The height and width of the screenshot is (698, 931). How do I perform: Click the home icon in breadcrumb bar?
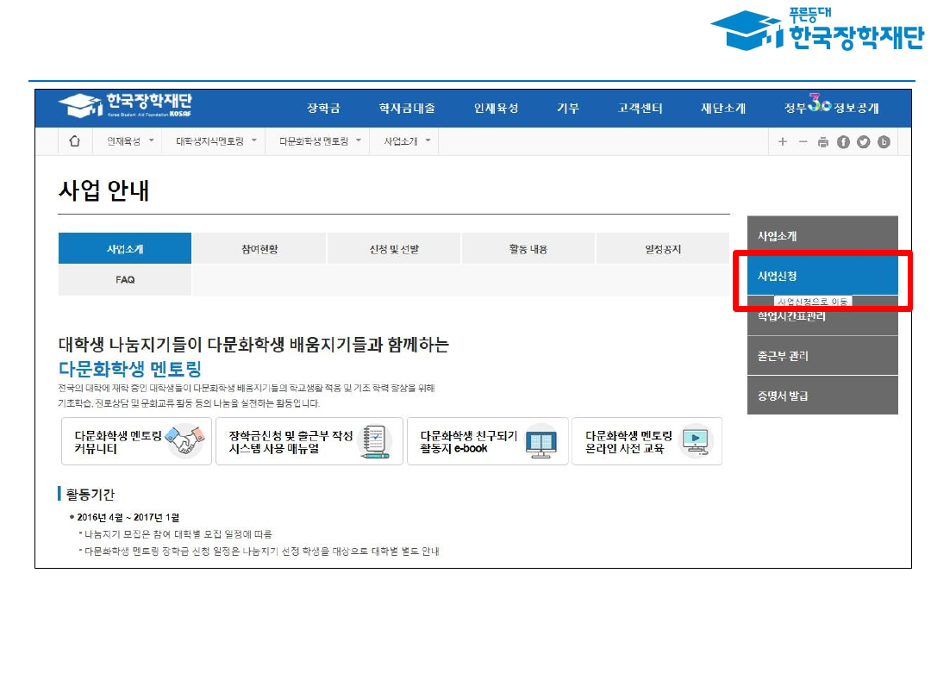(x=74, y=141)
